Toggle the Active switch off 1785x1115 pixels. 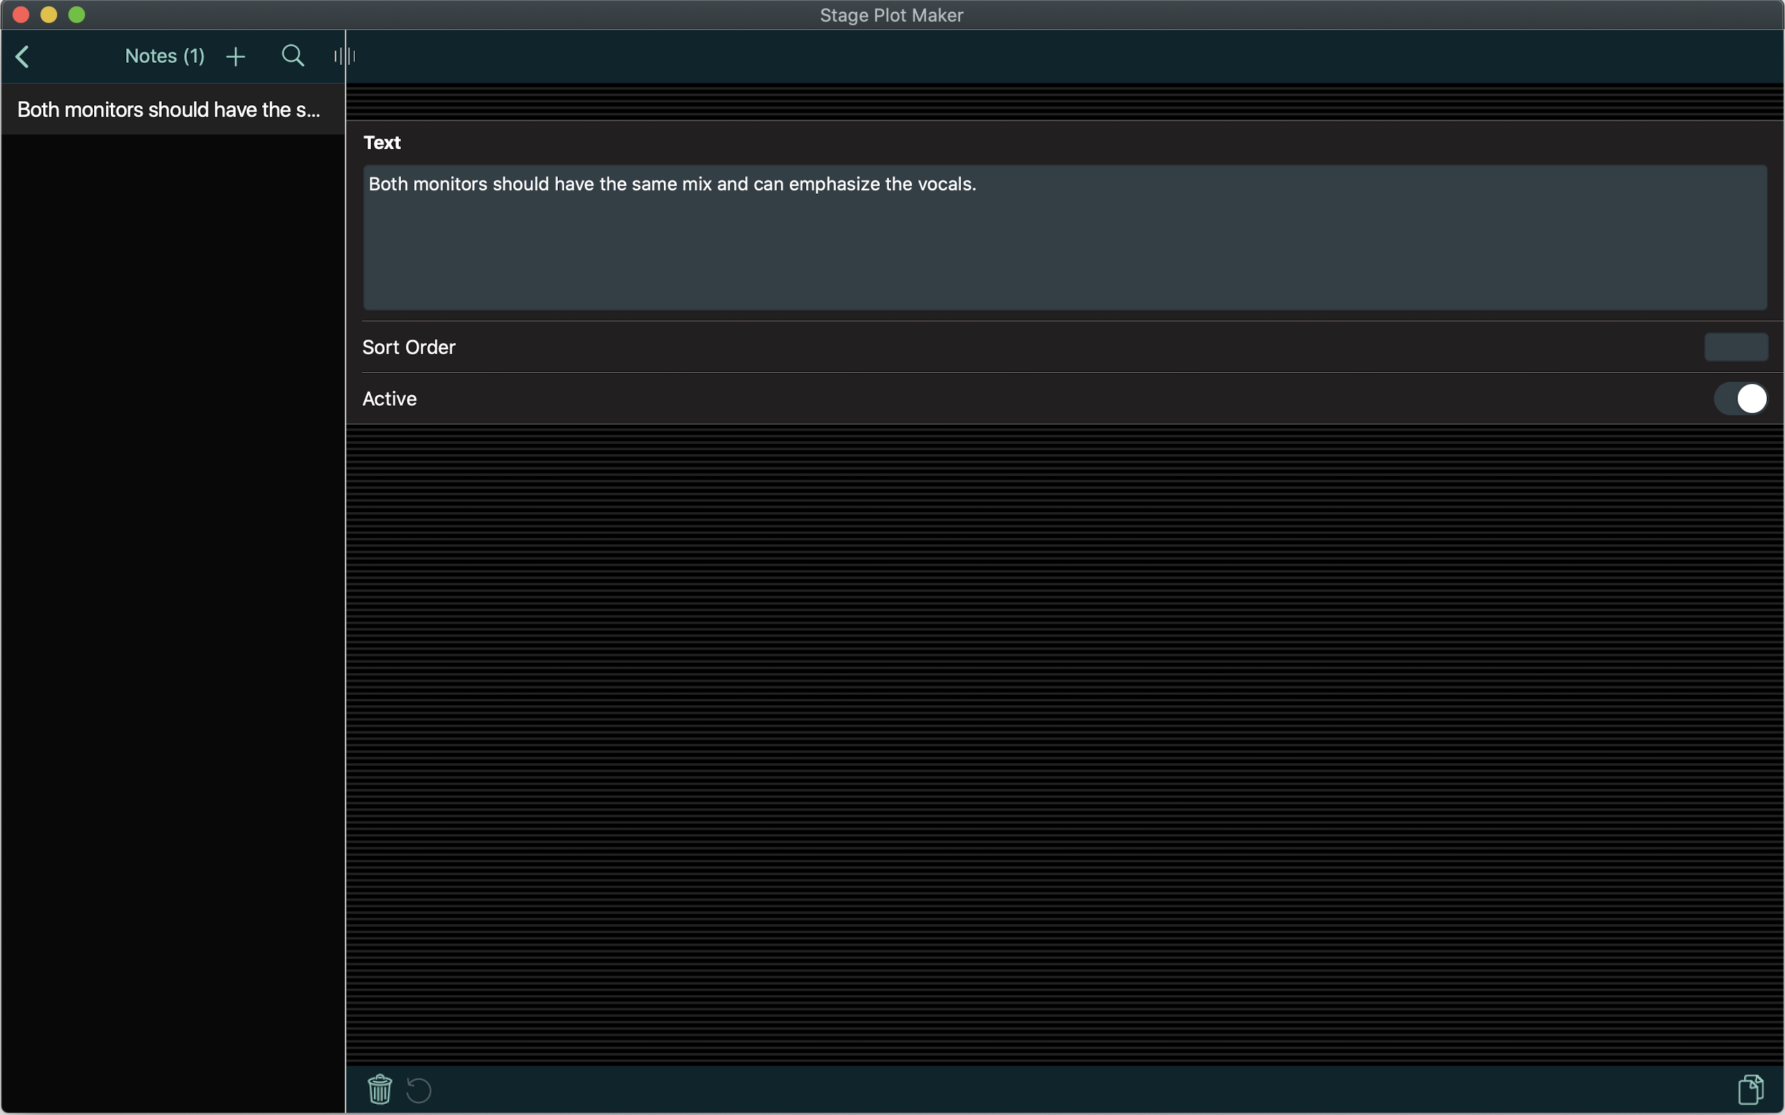click(1741, 399)
